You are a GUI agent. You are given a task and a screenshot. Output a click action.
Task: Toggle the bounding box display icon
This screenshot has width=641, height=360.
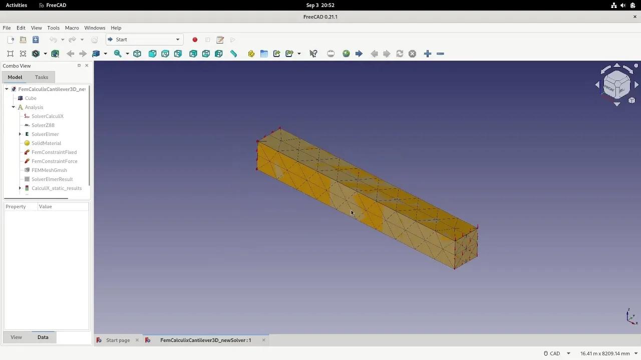(x=55, y=53)
